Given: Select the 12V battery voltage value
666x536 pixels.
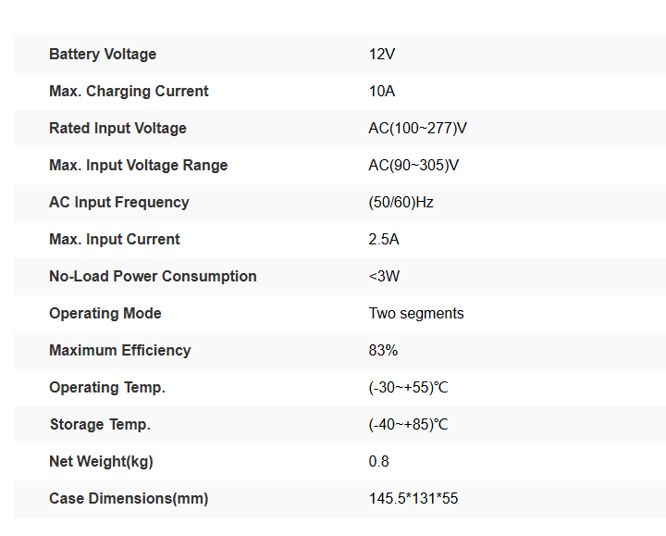Looking at the screenshot, I should (x=382, y=55).
